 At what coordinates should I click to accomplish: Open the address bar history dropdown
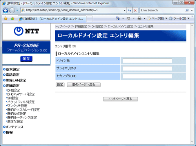(x=125, y=10)
